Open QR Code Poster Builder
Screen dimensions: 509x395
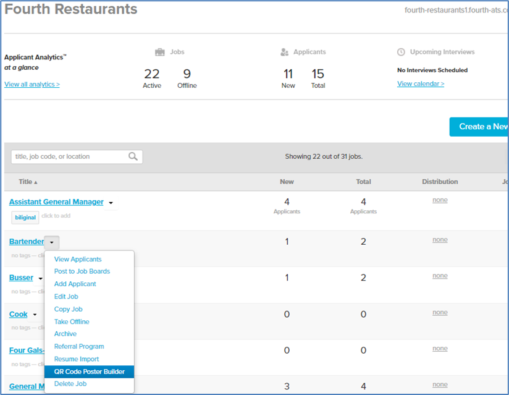90,372
